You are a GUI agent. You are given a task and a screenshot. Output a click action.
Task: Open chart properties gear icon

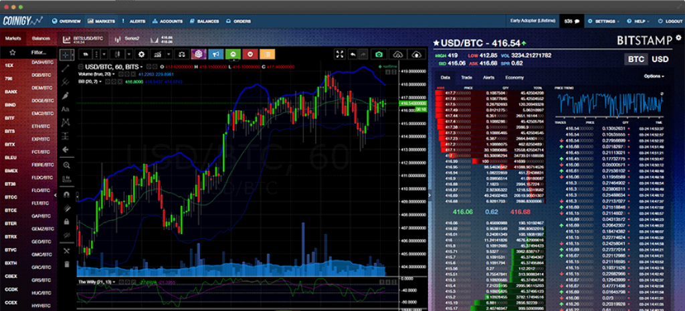coord(141,54)
